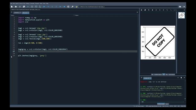Screen dimensions: 196x110
Task: Zoom out on plot magnifier icon
Action: click(x=171, y=10)
